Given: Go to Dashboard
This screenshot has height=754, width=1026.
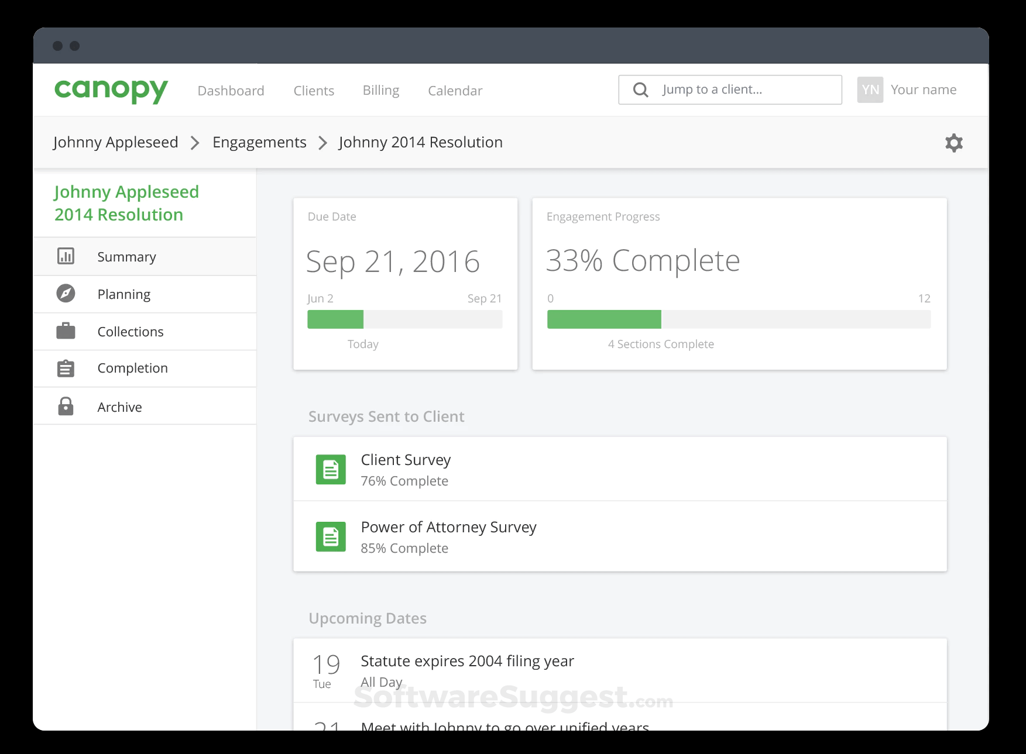Looking at the screenshot, I should click(231, 90).
